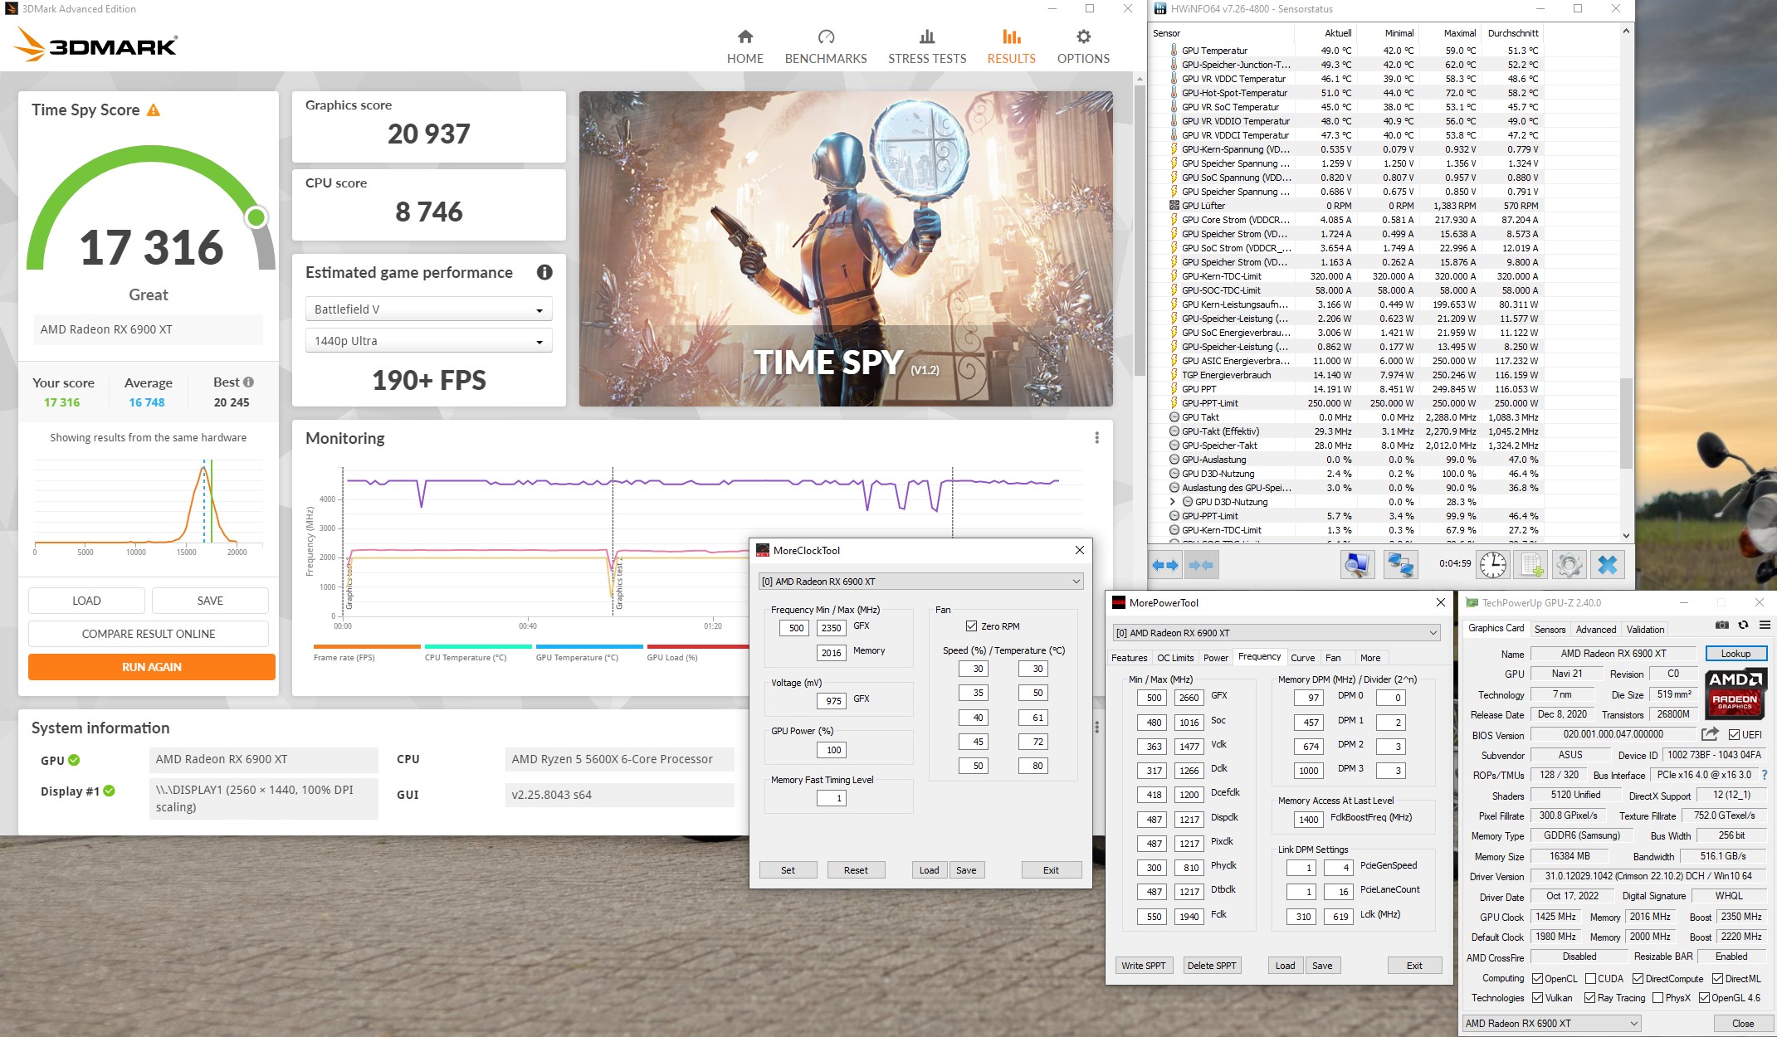Expand the GPU D3D-Nutzung tree entry
The width and height of the screenshot is (1777, 1037).
1172,502
